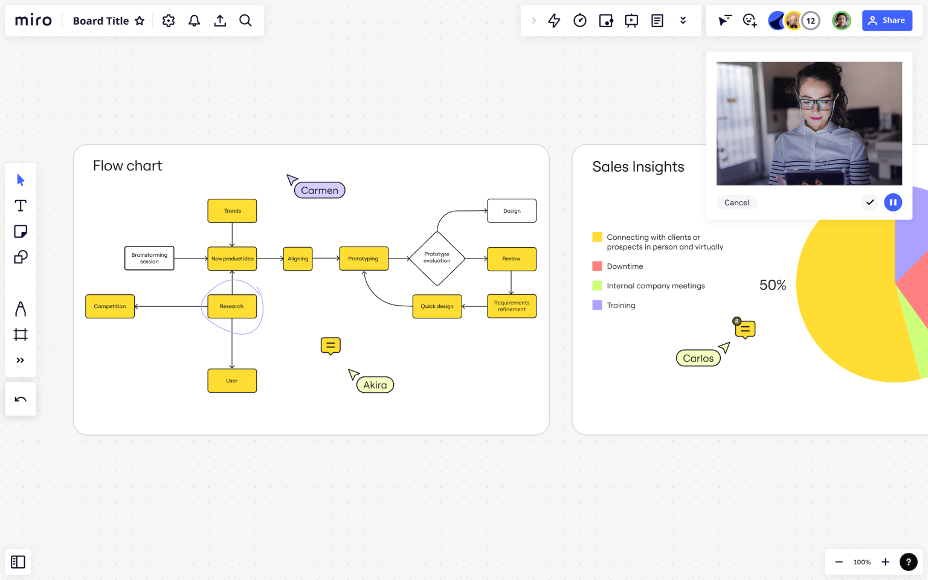Open board notes
The width and height of the screenshot is (928, 580).
[x=657, y=20]
